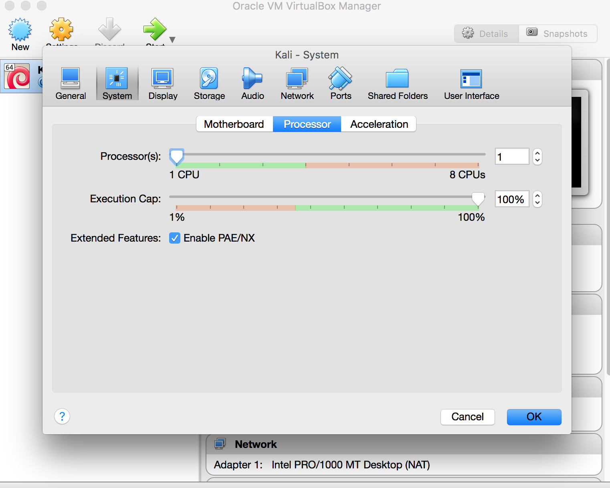Click the '8 CPUs' maximum label
The width and height of the screenshot is (610, 488).
[x=467, y=175]
